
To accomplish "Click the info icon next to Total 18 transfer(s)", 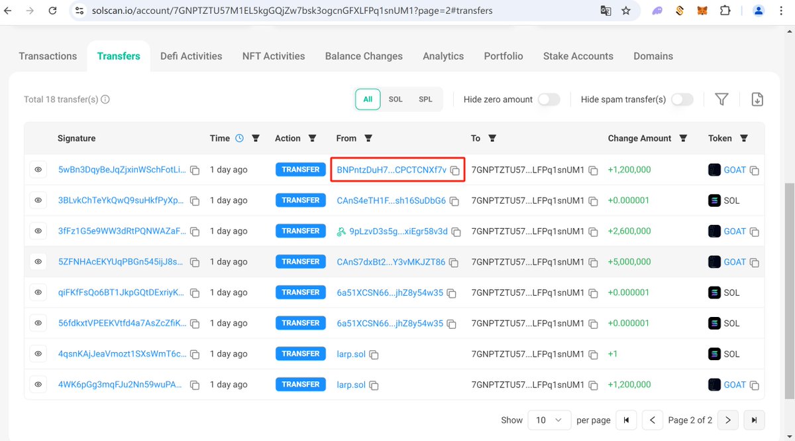I will (x=105, y=99).
